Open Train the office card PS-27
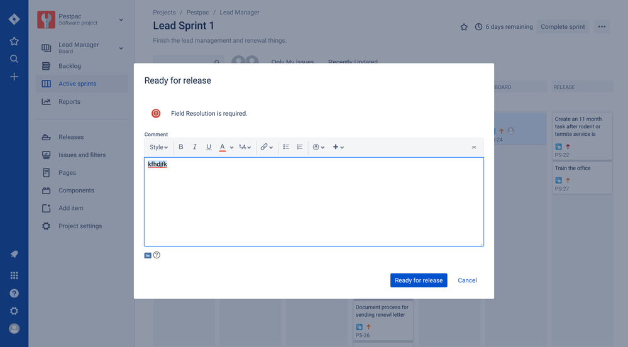 582,178
